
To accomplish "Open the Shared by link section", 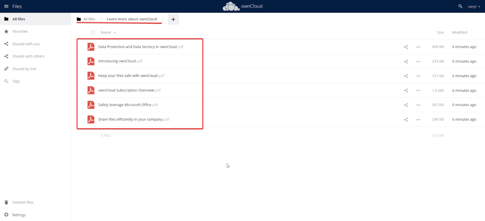I will pyautogui.click(x=24, y=69).
